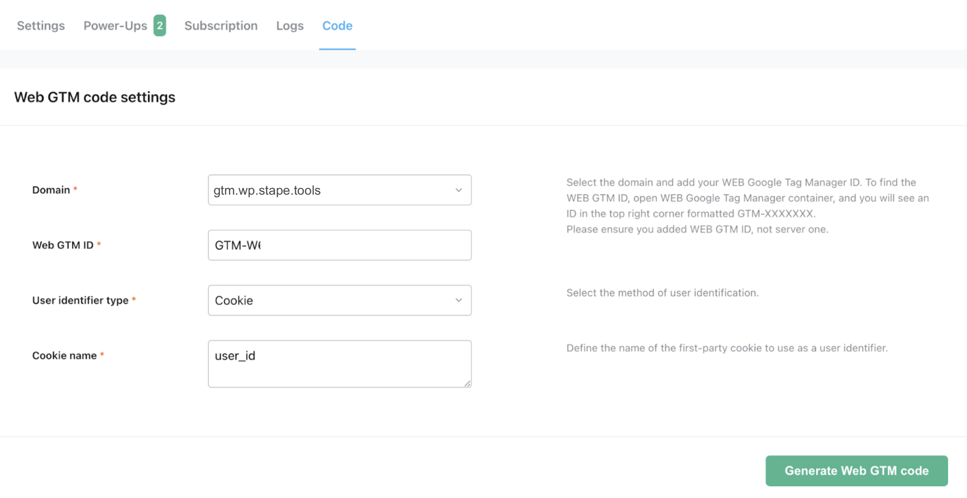Screen dimensions: 967x498
Task: Click the Web GTM code settings heading
Action: pos(95,97)
